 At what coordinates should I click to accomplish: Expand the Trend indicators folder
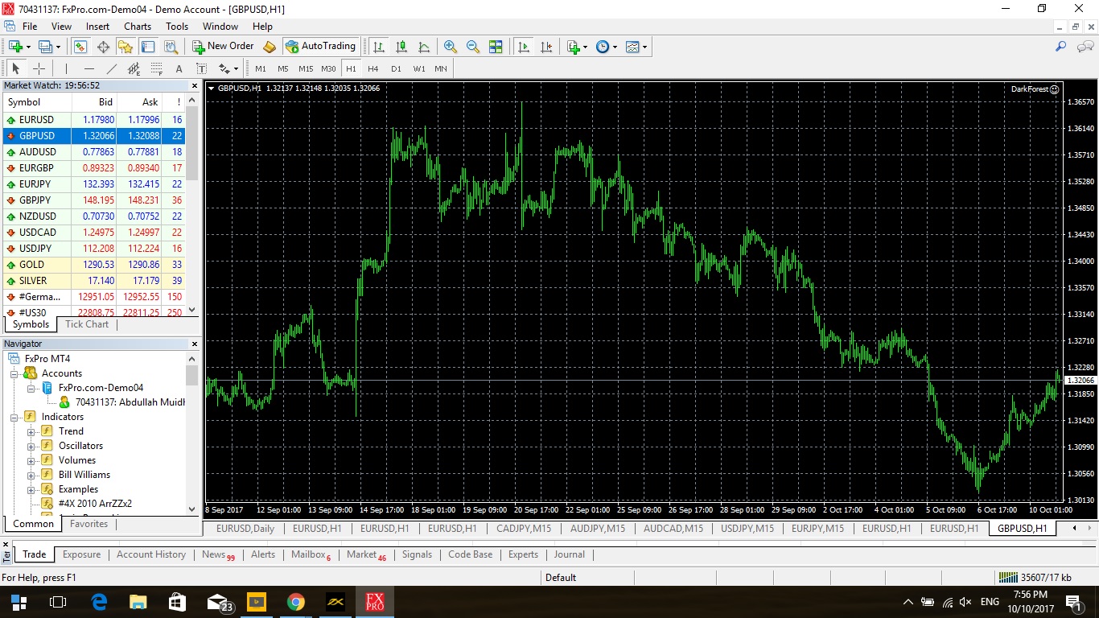point(31,431)
